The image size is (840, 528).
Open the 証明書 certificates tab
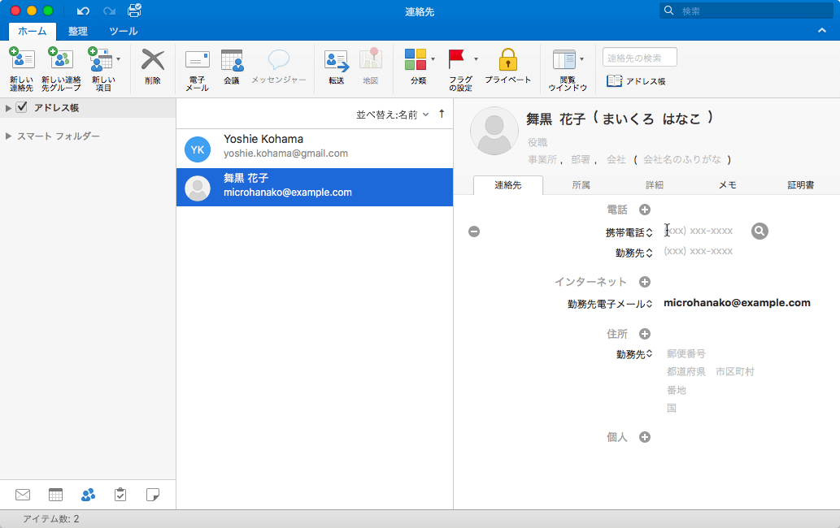(x=800, y=184)
